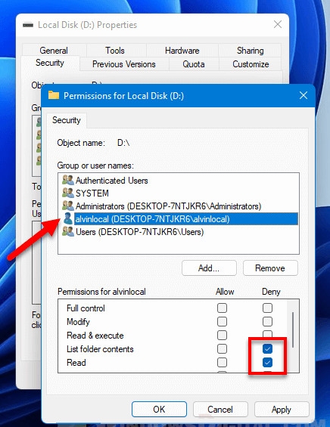Click the Users group icon
330x427 pixels.
point(68,231)
